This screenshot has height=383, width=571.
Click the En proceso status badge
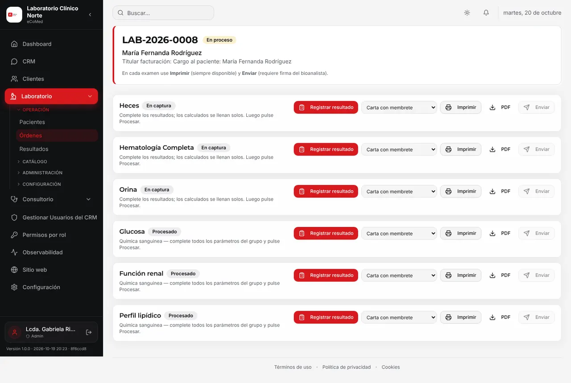point(219,40)
